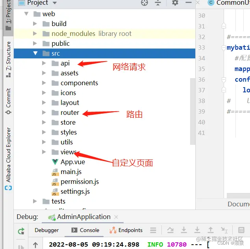Click the src folder icon

tap(46, 53)
